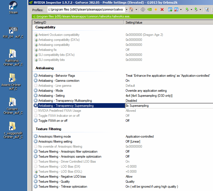Click the green NVIDIA logo icon in the toolbar
The height and width of the screenshot is (191, 213).
coord(149,9)
